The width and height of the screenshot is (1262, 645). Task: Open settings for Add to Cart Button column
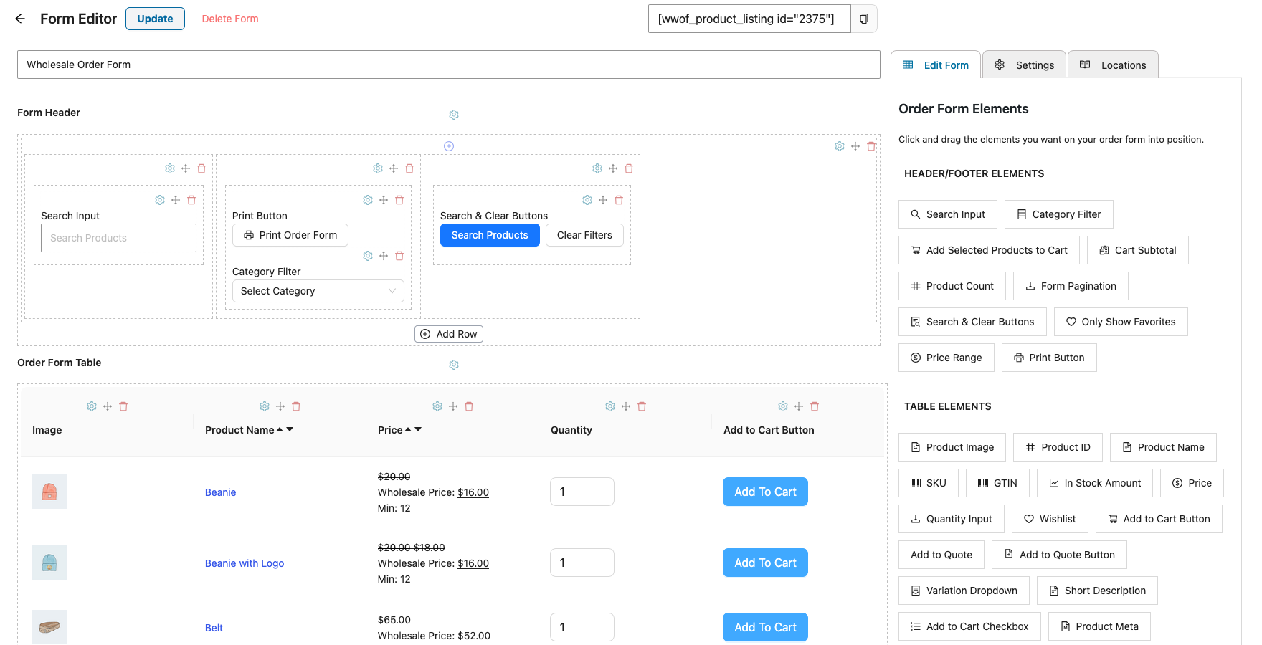[783, 406]
